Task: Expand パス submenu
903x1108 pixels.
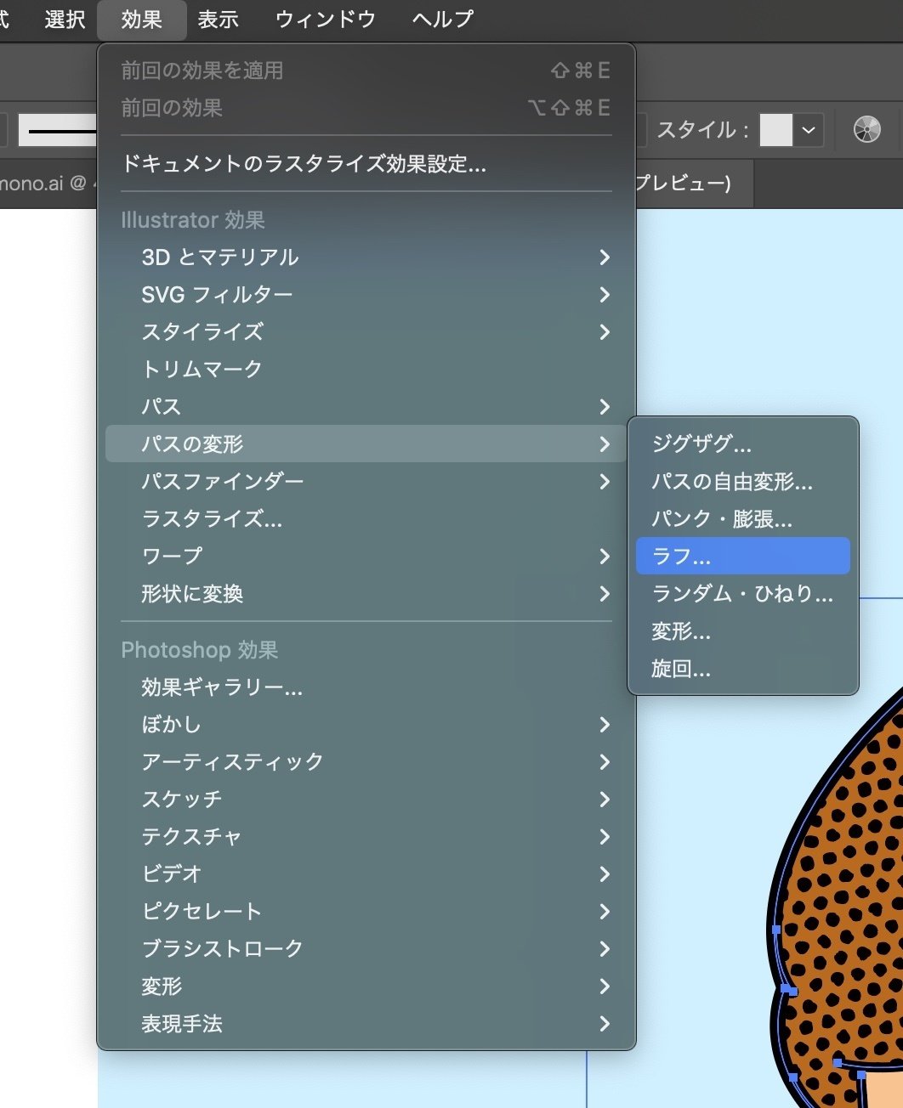Action: [x=366, y=406]
